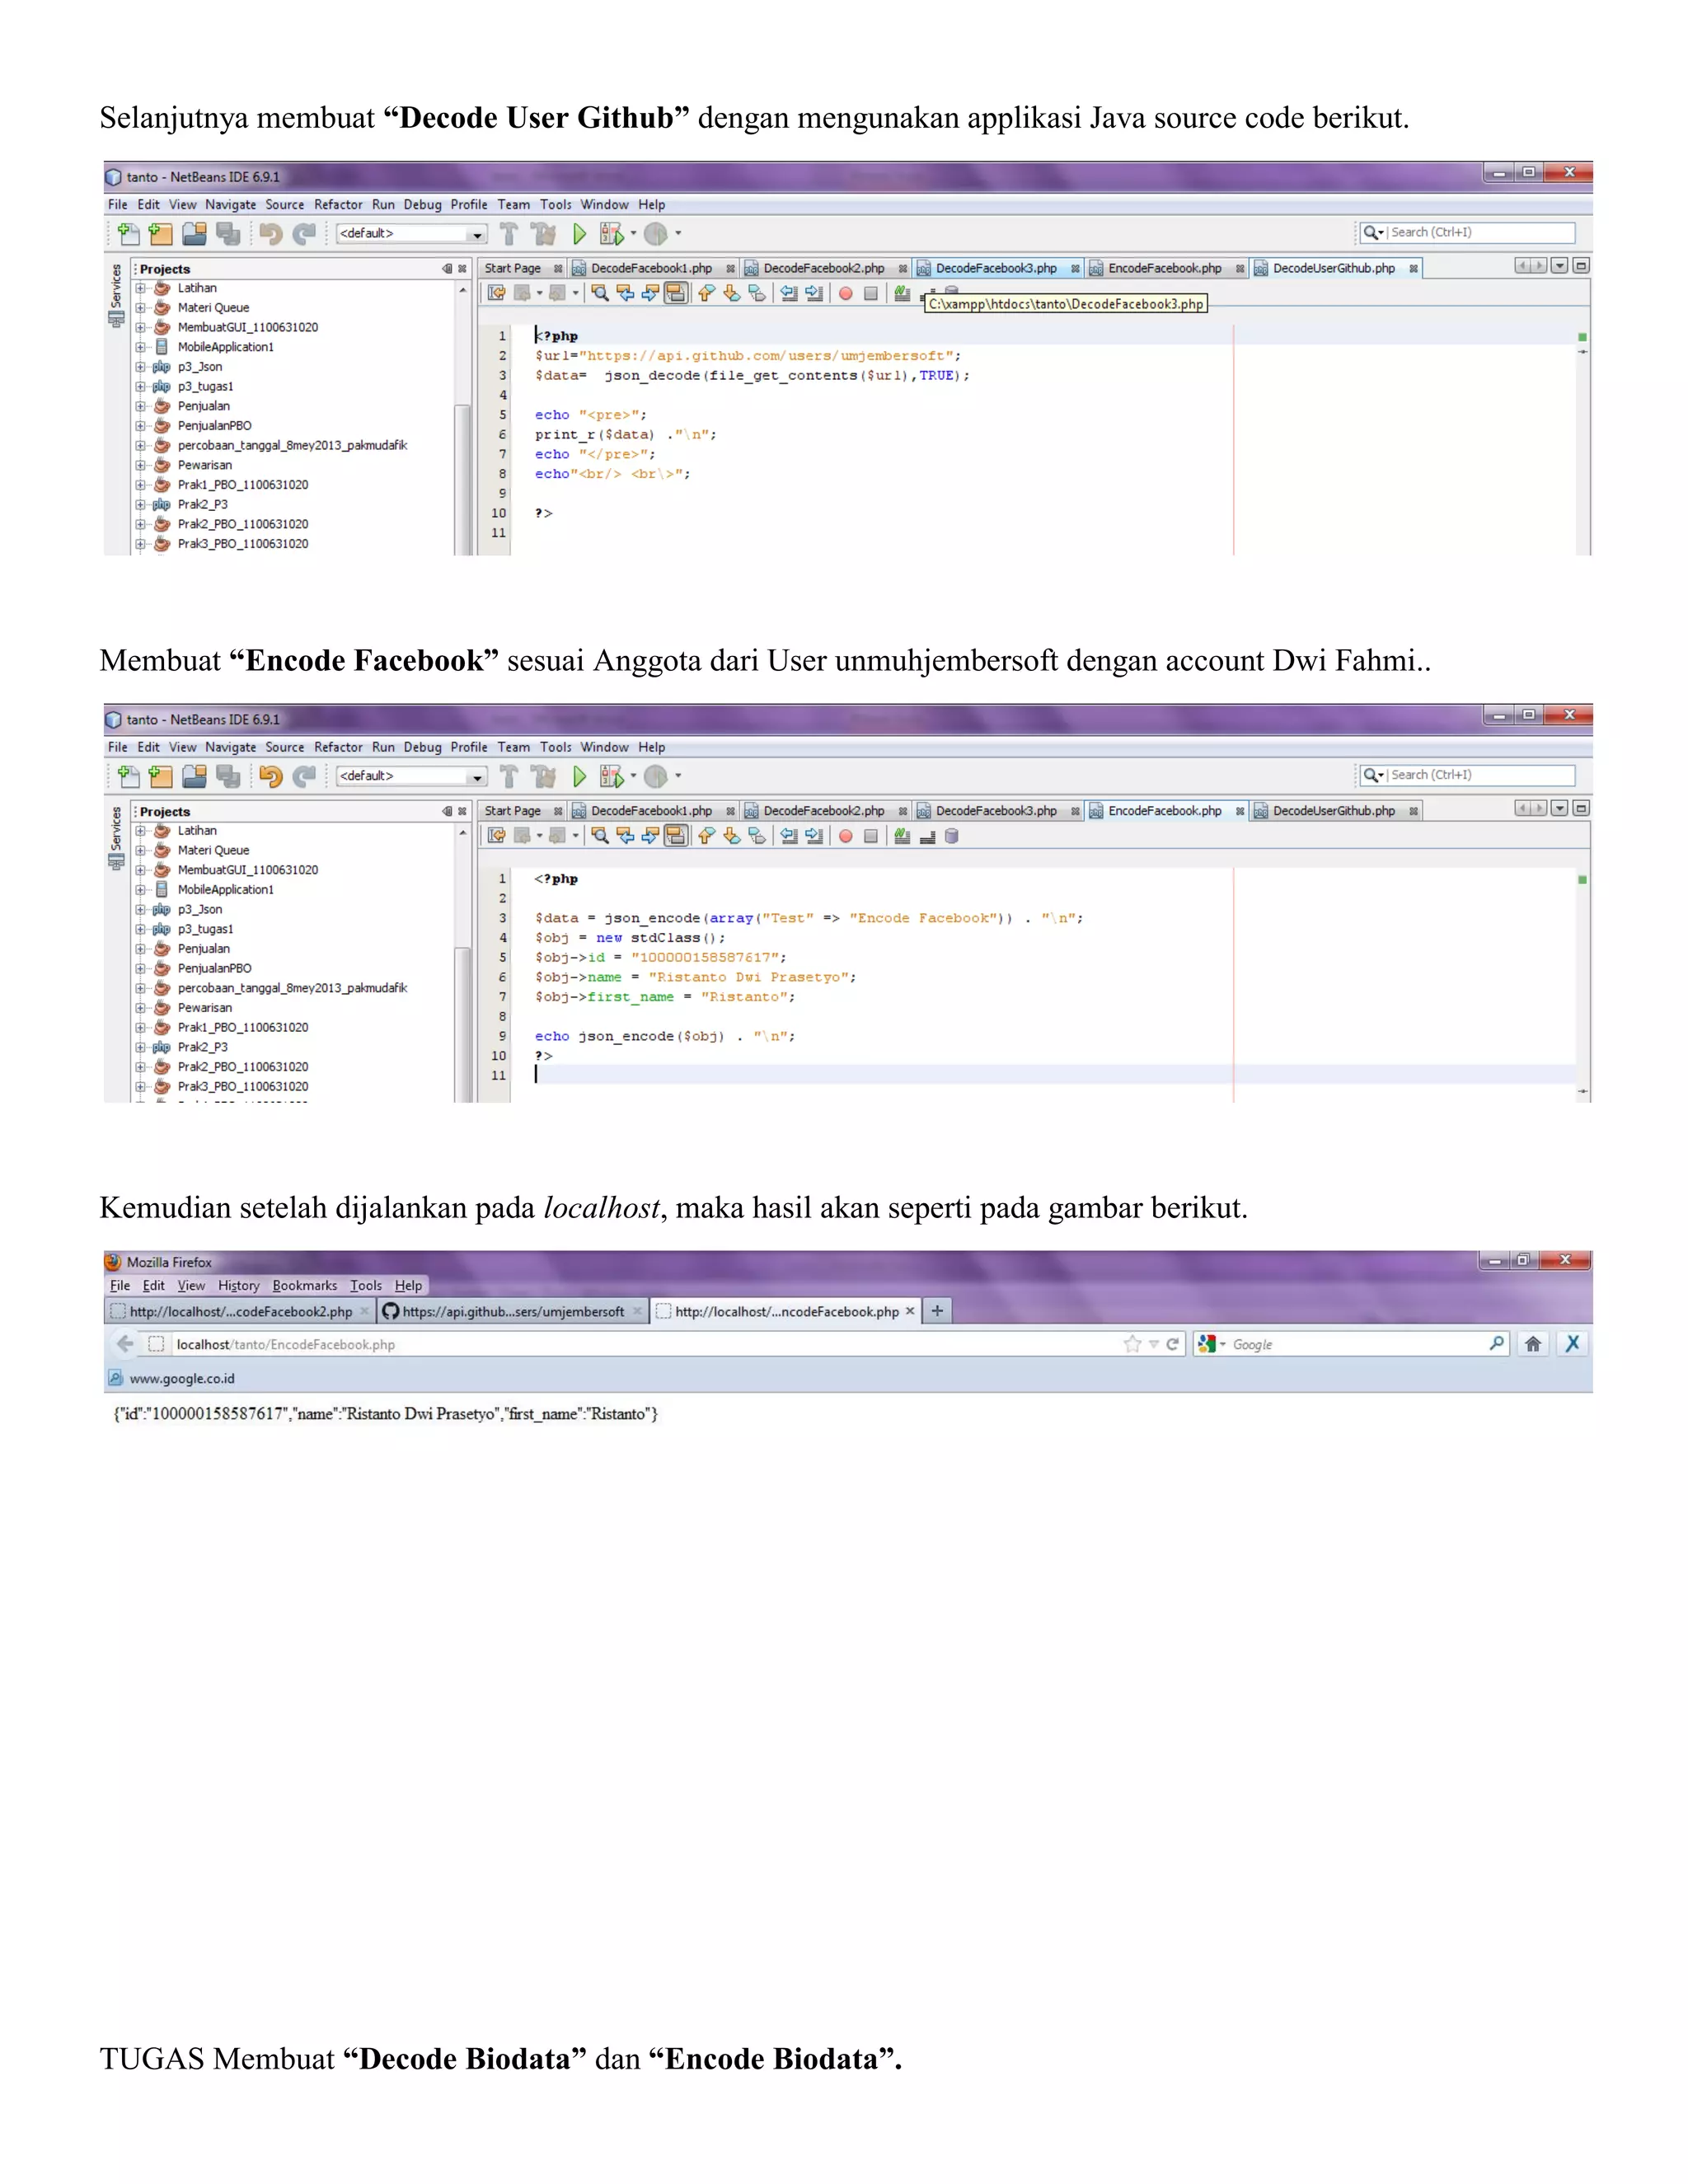Open Profile Project dropdown arrow, bottom NetBeans
1688x2184 pixels.
pos(678,776)
